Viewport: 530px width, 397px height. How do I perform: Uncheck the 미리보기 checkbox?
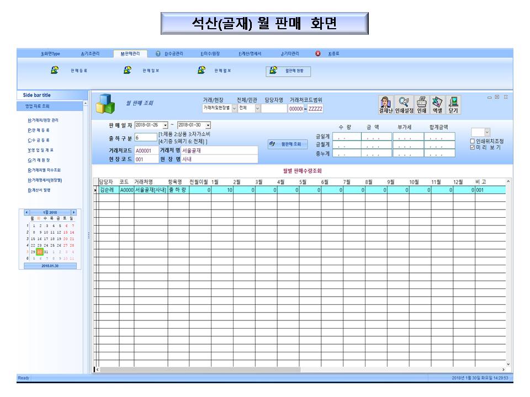(472, 147)
